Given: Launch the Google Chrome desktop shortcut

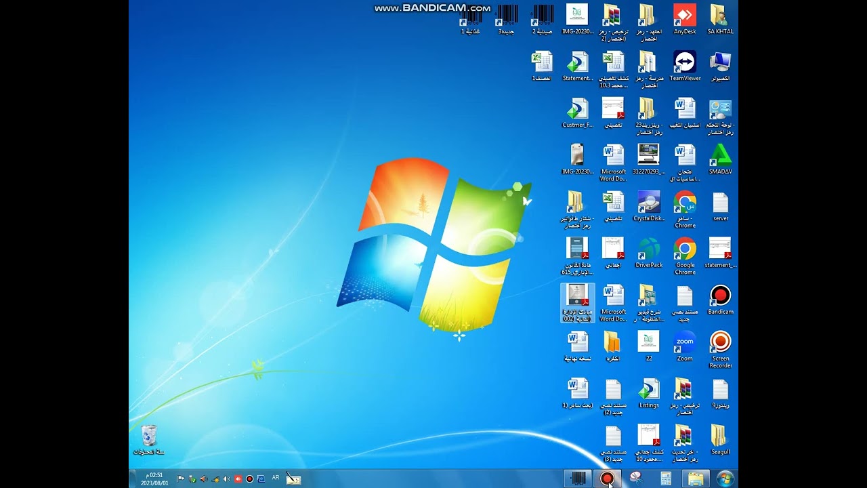Looking at the screenshot, I should [x=685, y=256].
